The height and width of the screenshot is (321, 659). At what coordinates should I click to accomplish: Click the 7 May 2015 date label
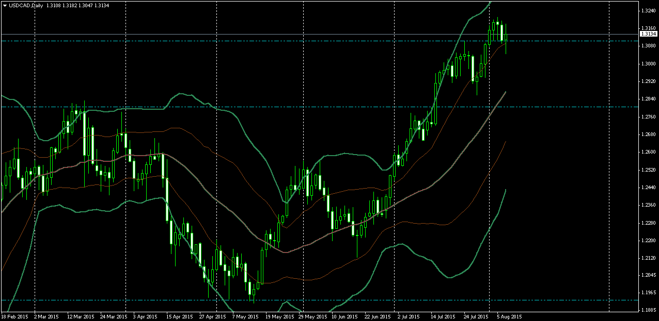click(245, 317)
